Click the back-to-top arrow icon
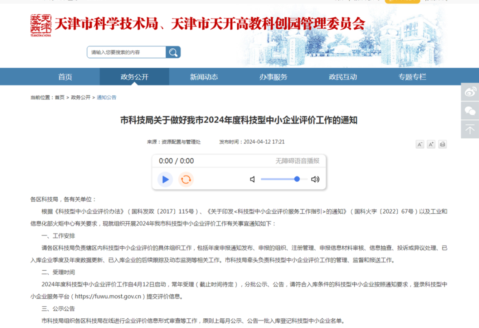Screen dimensions: 479x328 [469, 129]
